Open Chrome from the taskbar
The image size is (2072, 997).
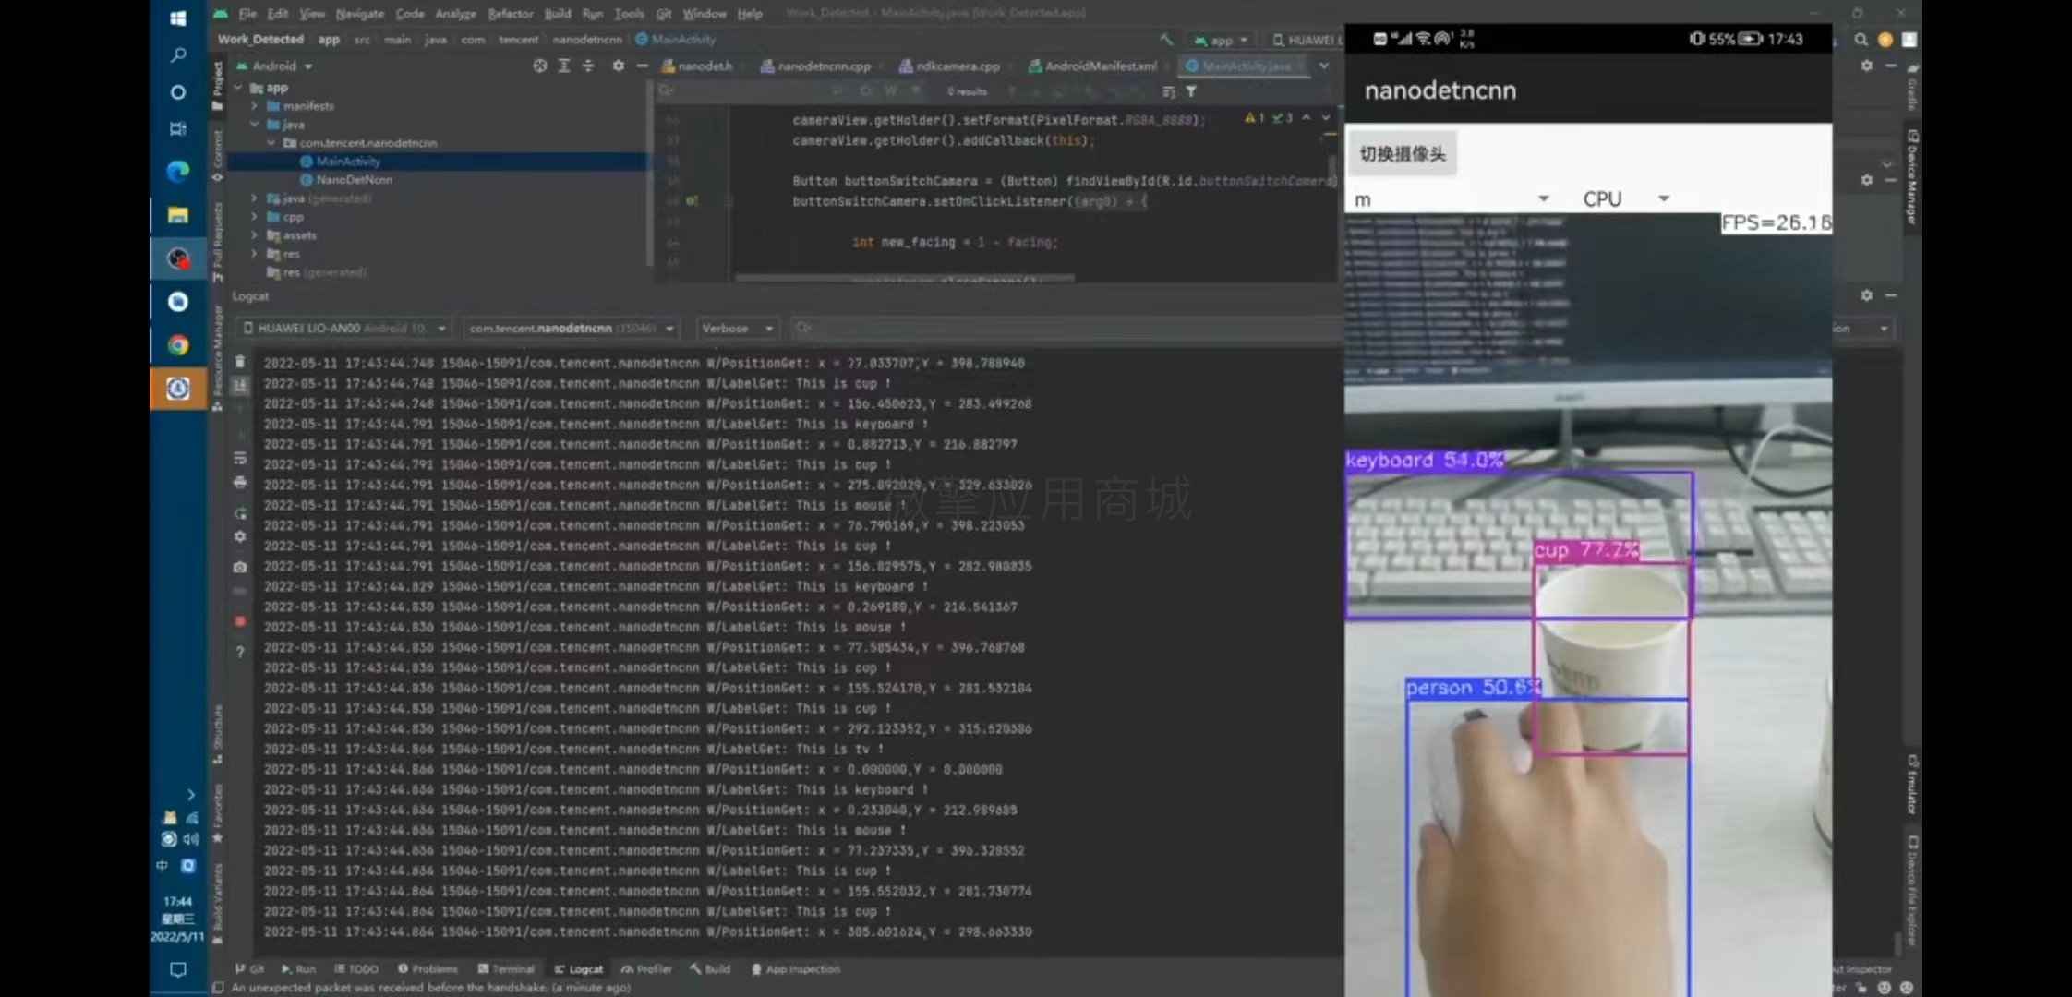click(x=178, y=345)
